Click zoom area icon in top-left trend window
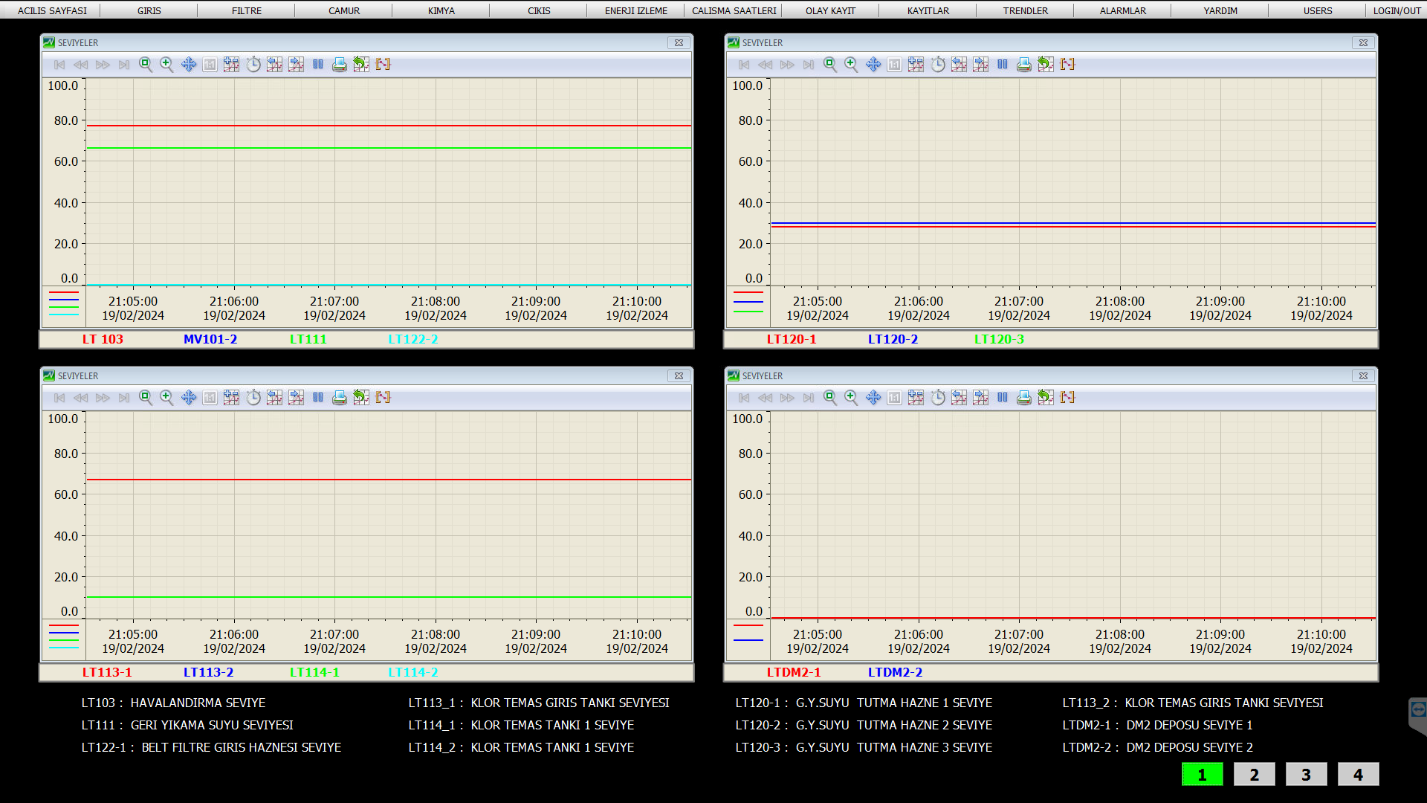The height and width of the screenshot is (803, 1427). (146, 65)
